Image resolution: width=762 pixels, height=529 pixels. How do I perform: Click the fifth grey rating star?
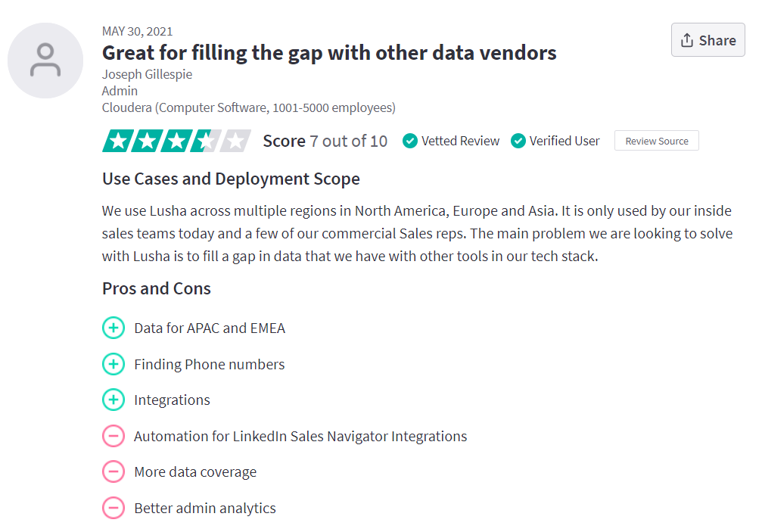click(235, 141)
